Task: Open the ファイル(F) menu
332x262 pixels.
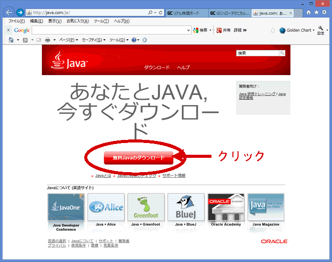Action: [16, 21]
